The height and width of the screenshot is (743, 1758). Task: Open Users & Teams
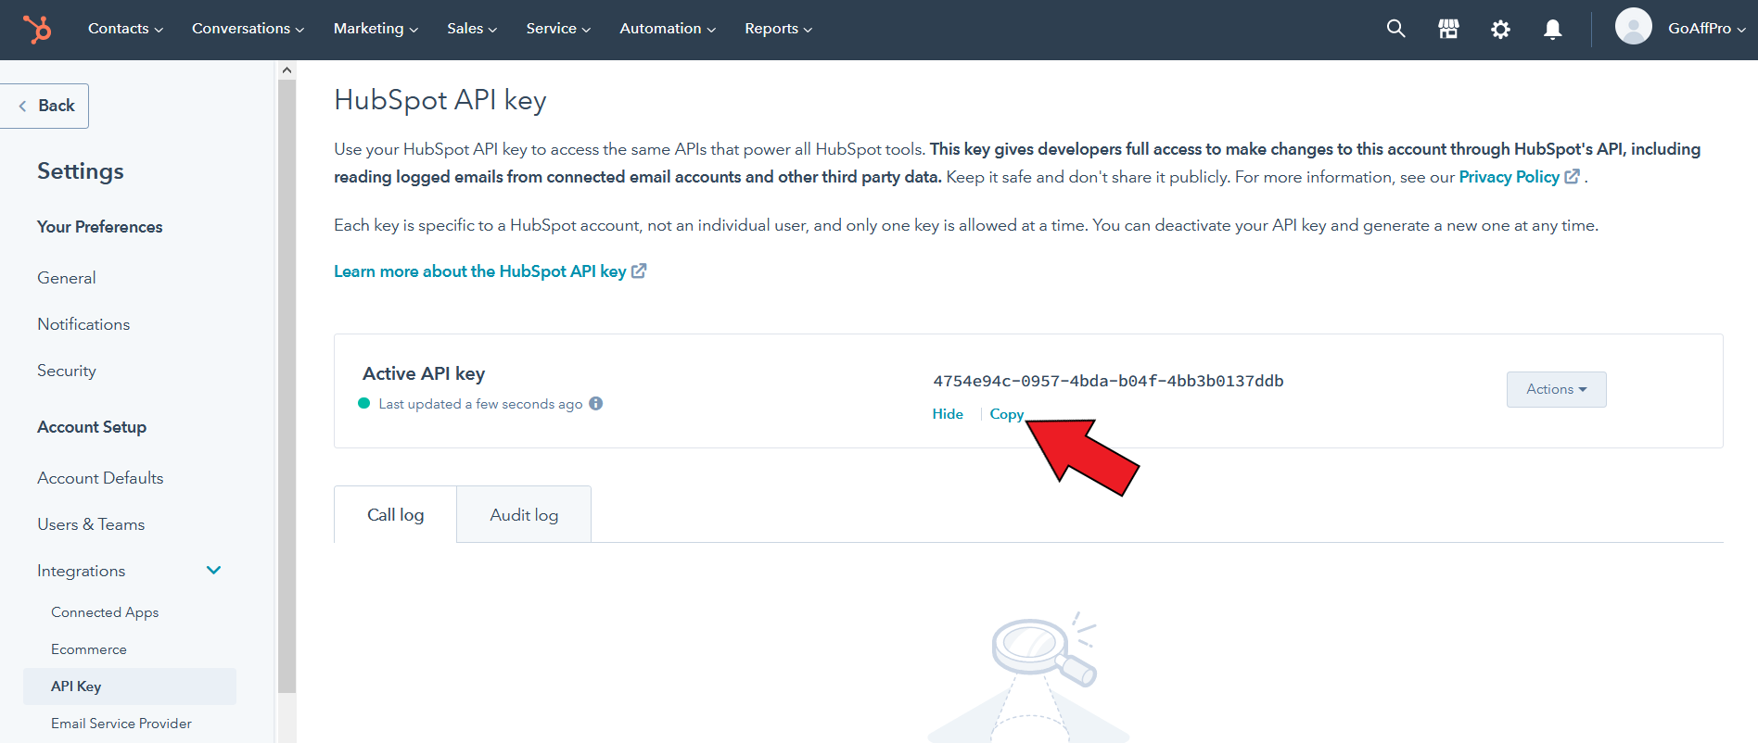tap(91, 524)
